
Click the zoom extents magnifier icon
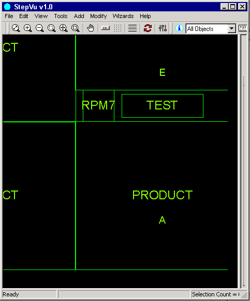pos(16,28)
